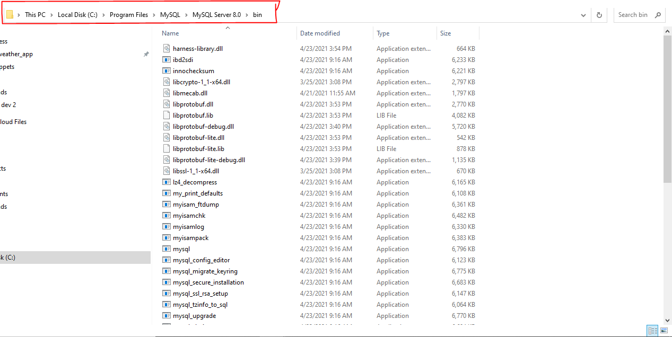Click the mysql_secure_installation application icon
The width and height of the screenshot is (672, 337).
[166, 282]
